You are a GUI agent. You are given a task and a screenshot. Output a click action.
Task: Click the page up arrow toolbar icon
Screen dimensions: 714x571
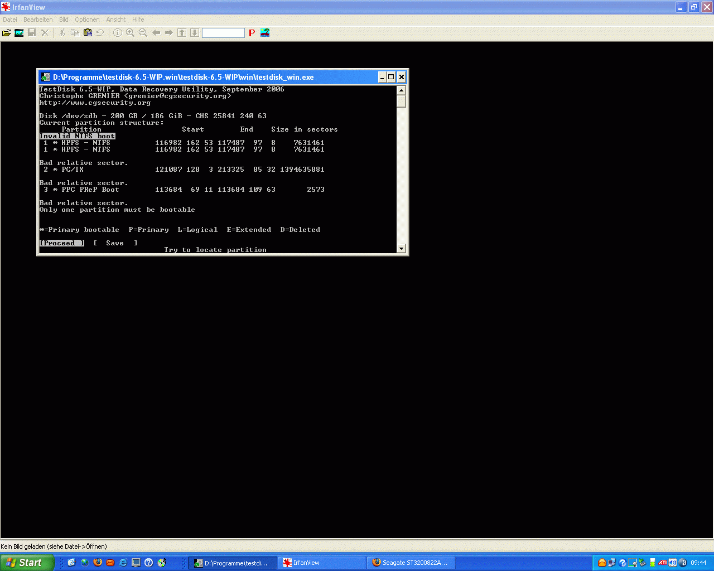coord(182,33)
